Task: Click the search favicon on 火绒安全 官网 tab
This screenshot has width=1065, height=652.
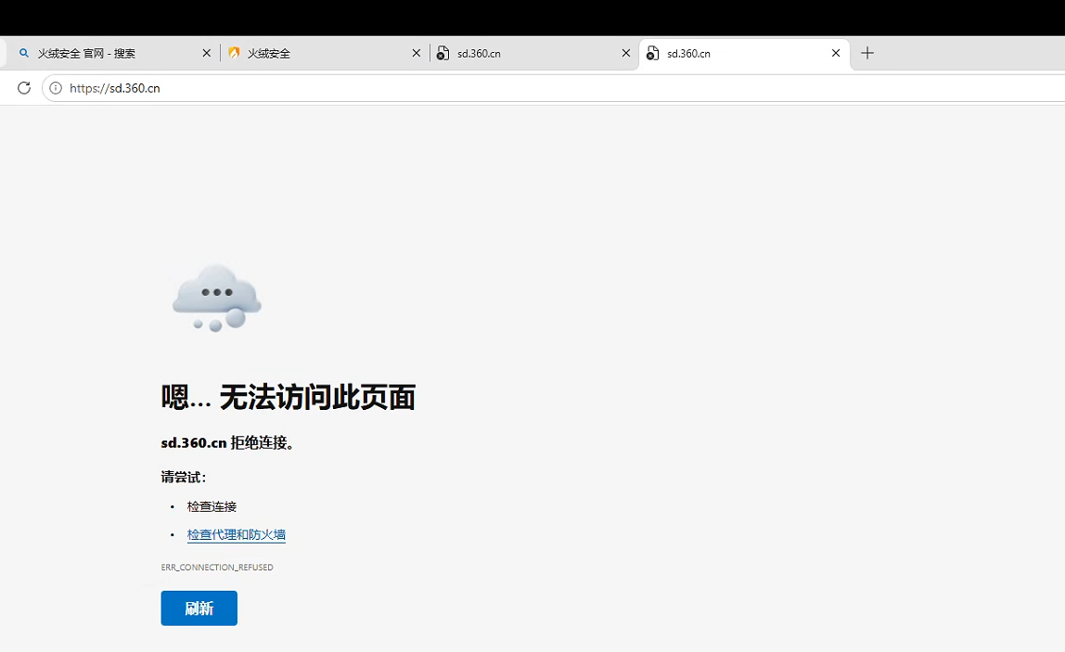Action: [x=24, y=53]
